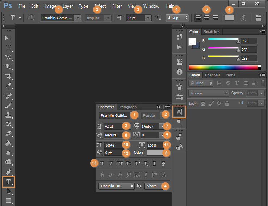Toggle Strikethrough in Character panel
268x206 pixels.
tap(163, 164)
